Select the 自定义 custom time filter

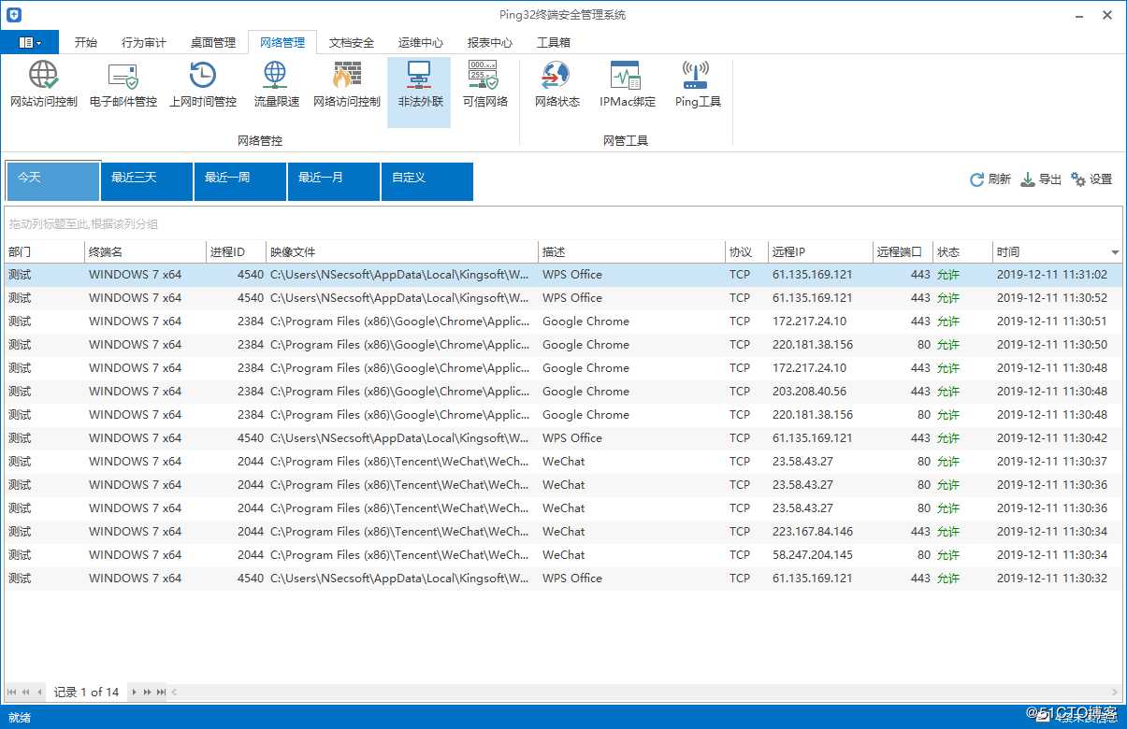[x=427, y=181]
